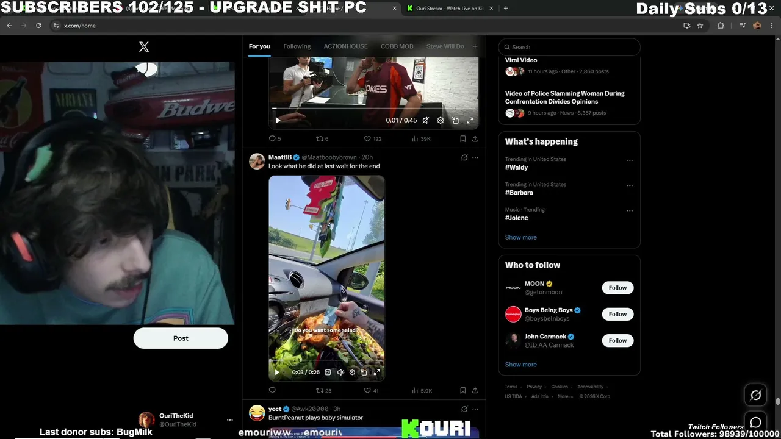Open more options for #Barbara trend
The image size is (781, 439).
pyautogui.click(x=630, y=185)
